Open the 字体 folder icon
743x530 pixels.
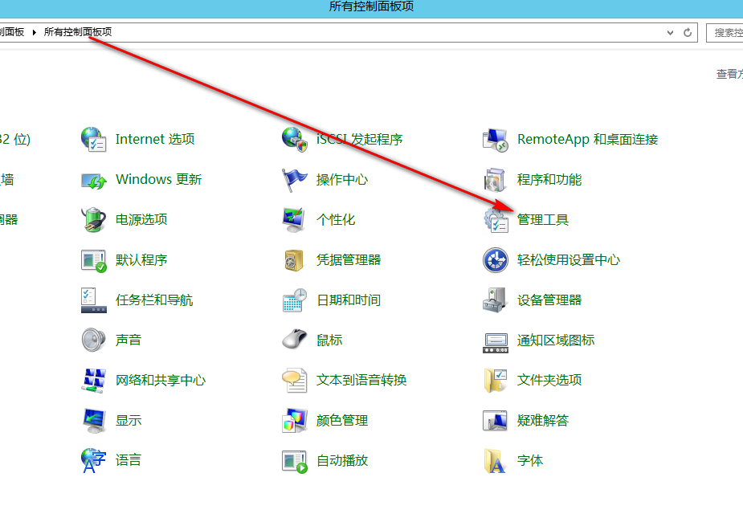pos(496,461)
